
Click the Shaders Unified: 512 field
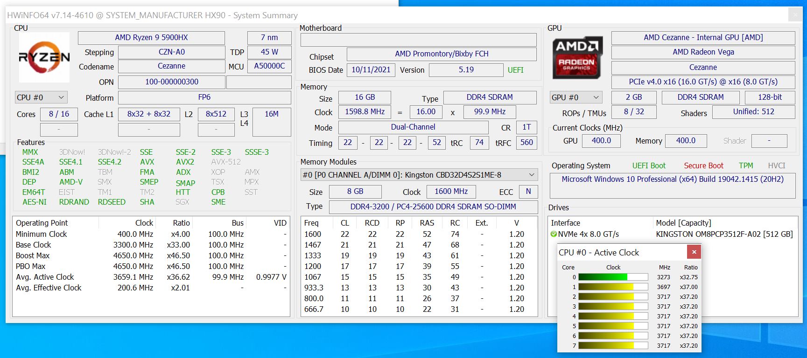click(753, 112)
